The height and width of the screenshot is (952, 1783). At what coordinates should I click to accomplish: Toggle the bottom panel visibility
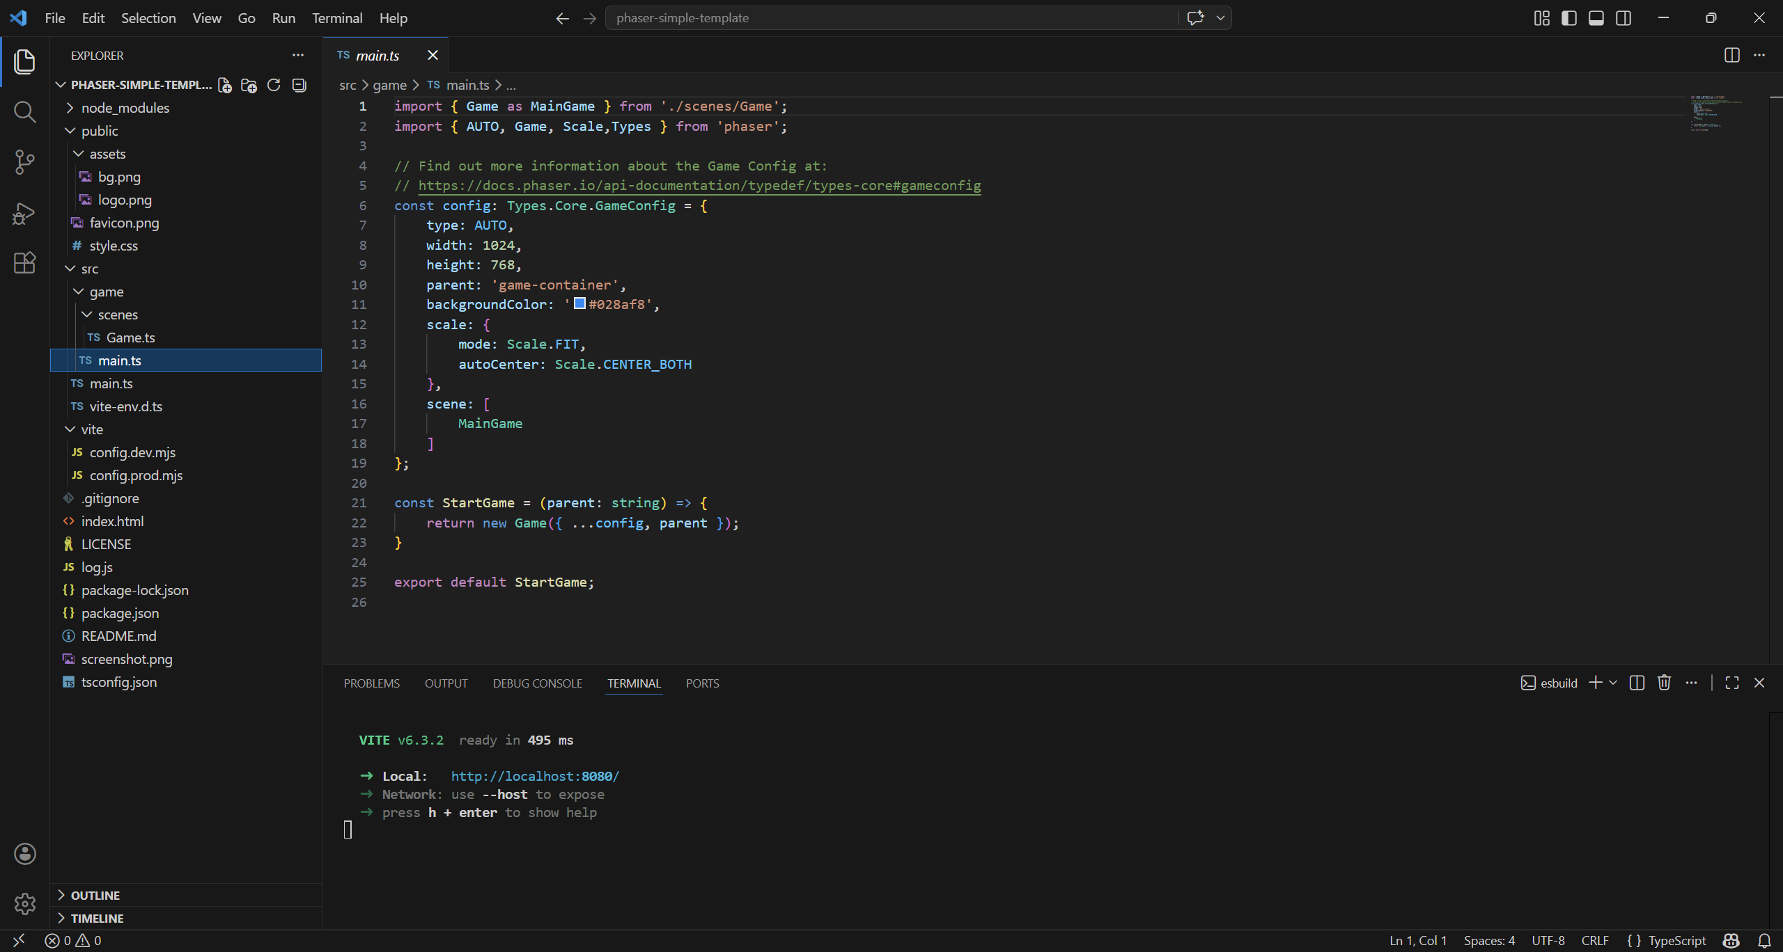tap(1596, 18)
